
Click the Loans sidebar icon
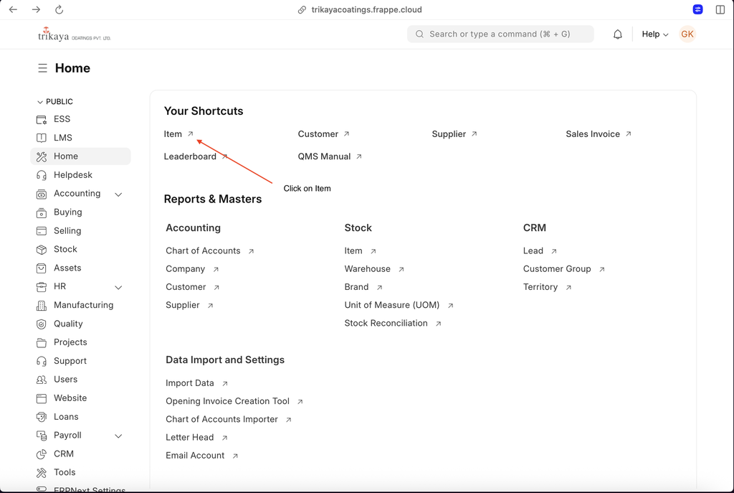click(42, 417)
